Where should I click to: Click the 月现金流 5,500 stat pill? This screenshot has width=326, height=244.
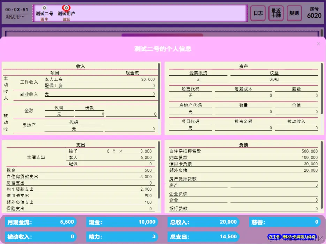click(x=41, y=222)
